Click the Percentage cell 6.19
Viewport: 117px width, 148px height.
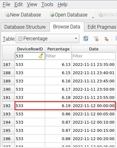59,106
